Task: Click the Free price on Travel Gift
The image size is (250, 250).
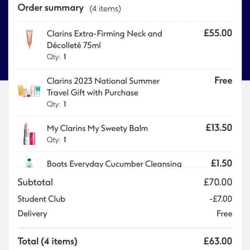Action: click(223, 80)
